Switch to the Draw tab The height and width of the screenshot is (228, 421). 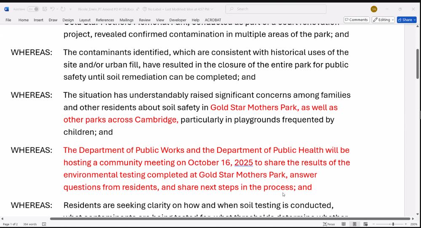click(x=53, y=20)
